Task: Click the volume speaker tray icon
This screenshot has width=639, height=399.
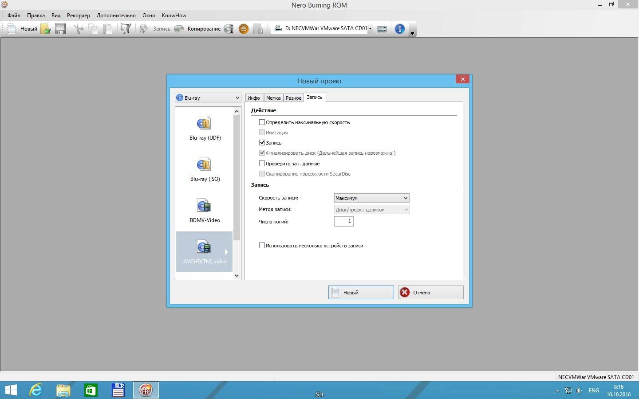Action: 579,391
